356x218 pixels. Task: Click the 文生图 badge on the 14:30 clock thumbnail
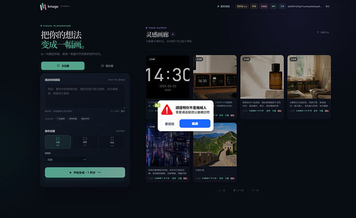tap(152, 59)
